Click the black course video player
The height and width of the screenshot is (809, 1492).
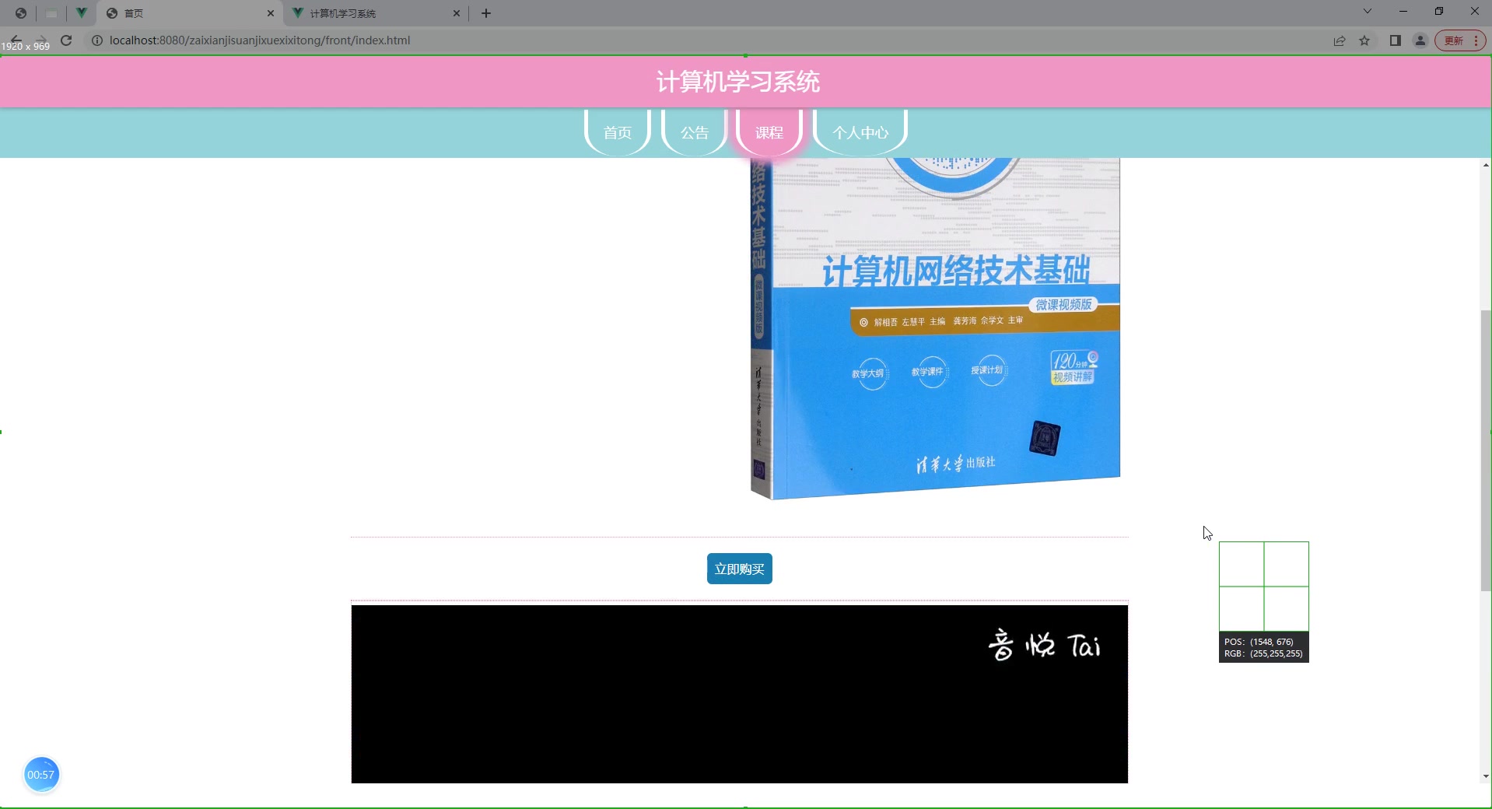point(740,694)
